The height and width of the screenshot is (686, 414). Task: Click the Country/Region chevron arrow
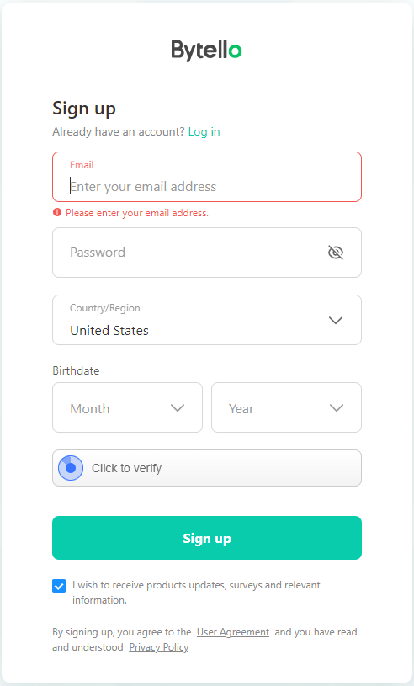335,320
